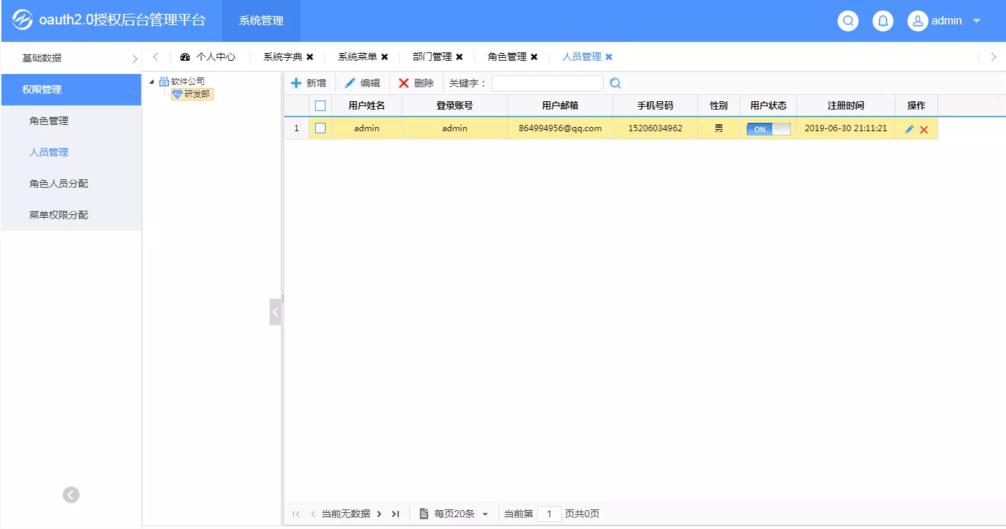Collapse the 软件公司 tree node
This screenshot has height=529, width=1006.
tap(152, 82)
